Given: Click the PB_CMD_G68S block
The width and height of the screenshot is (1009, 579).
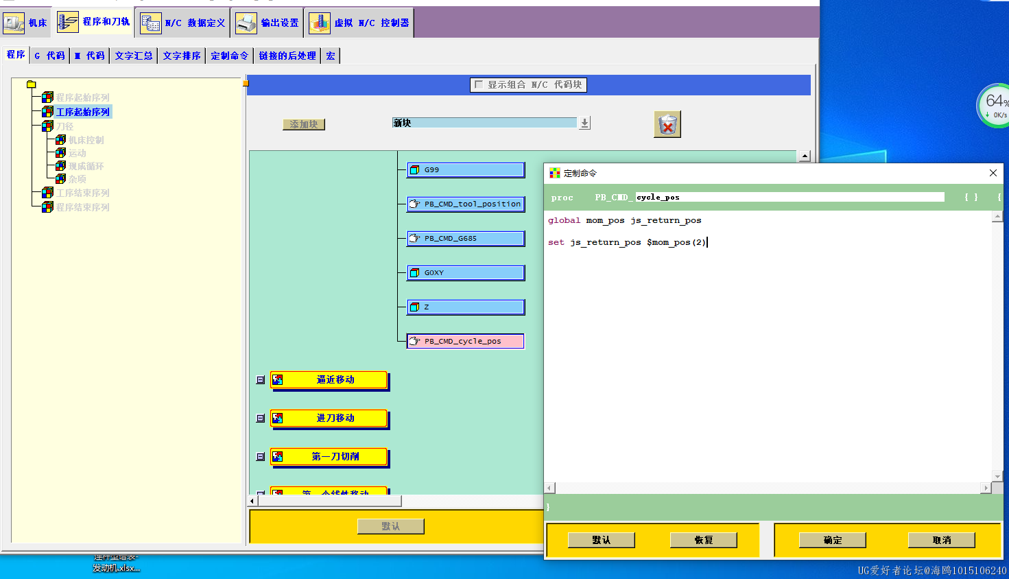Looking at the screenshot, I should (x=466, y=239).
